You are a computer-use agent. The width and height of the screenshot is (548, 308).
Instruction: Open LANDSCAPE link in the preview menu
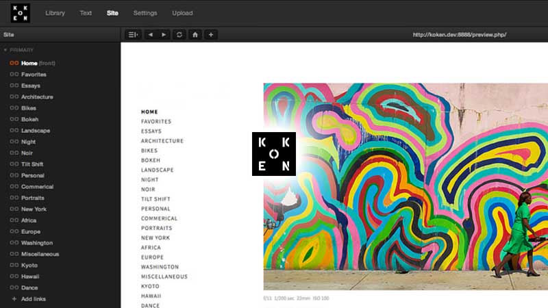pos(158,170)
